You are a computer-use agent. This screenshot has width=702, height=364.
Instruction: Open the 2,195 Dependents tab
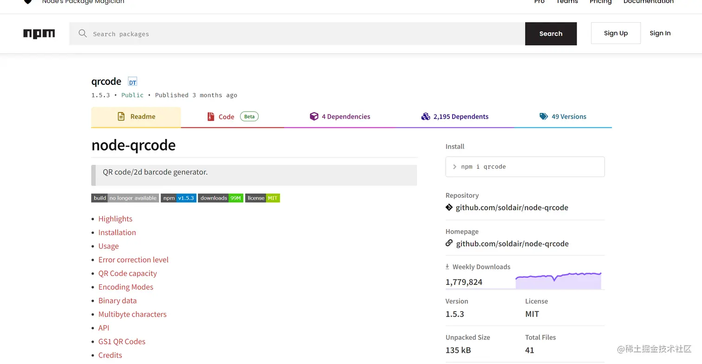(455, 117)
